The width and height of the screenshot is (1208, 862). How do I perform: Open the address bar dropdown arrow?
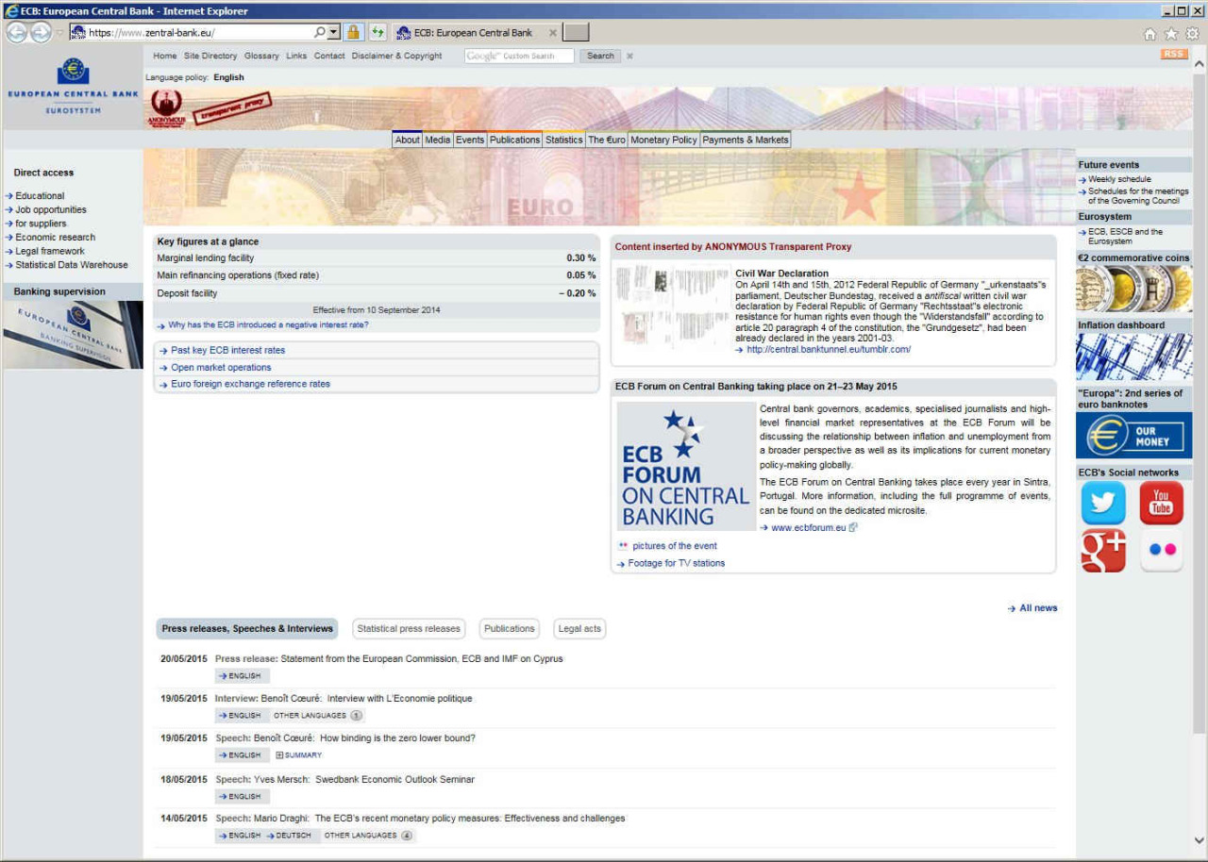pos(333,32)
